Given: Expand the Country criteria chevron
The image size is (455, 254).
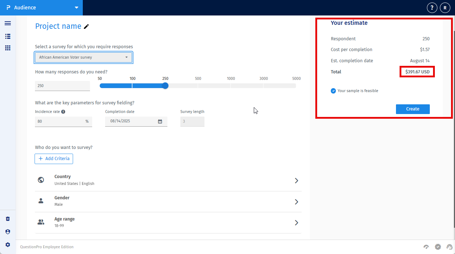Looking at the screenshot, I should [x=297, y=181].
